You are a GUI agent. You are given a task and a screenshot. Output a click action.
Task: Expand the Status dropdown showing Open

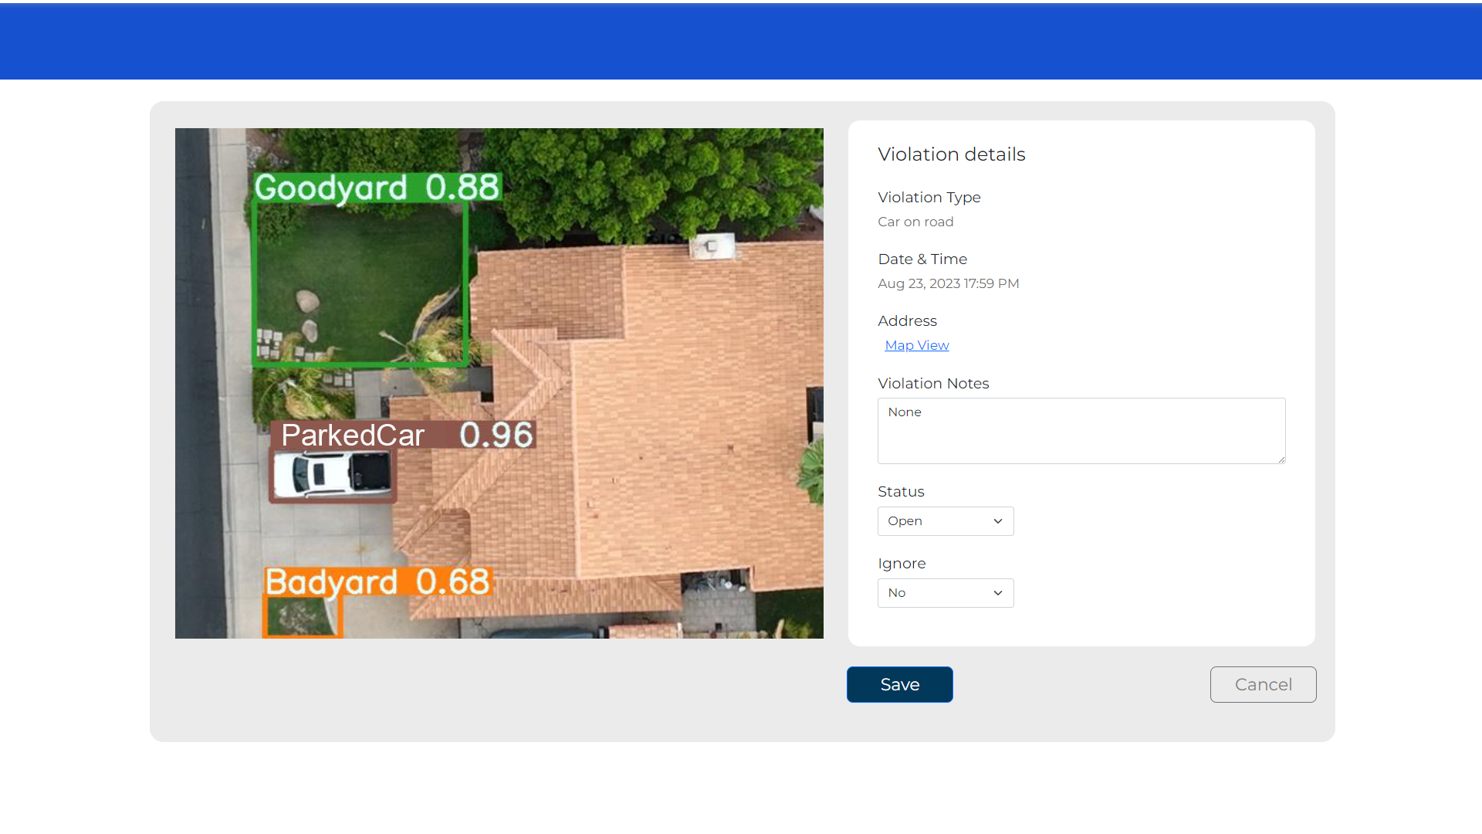click(945, 521)
